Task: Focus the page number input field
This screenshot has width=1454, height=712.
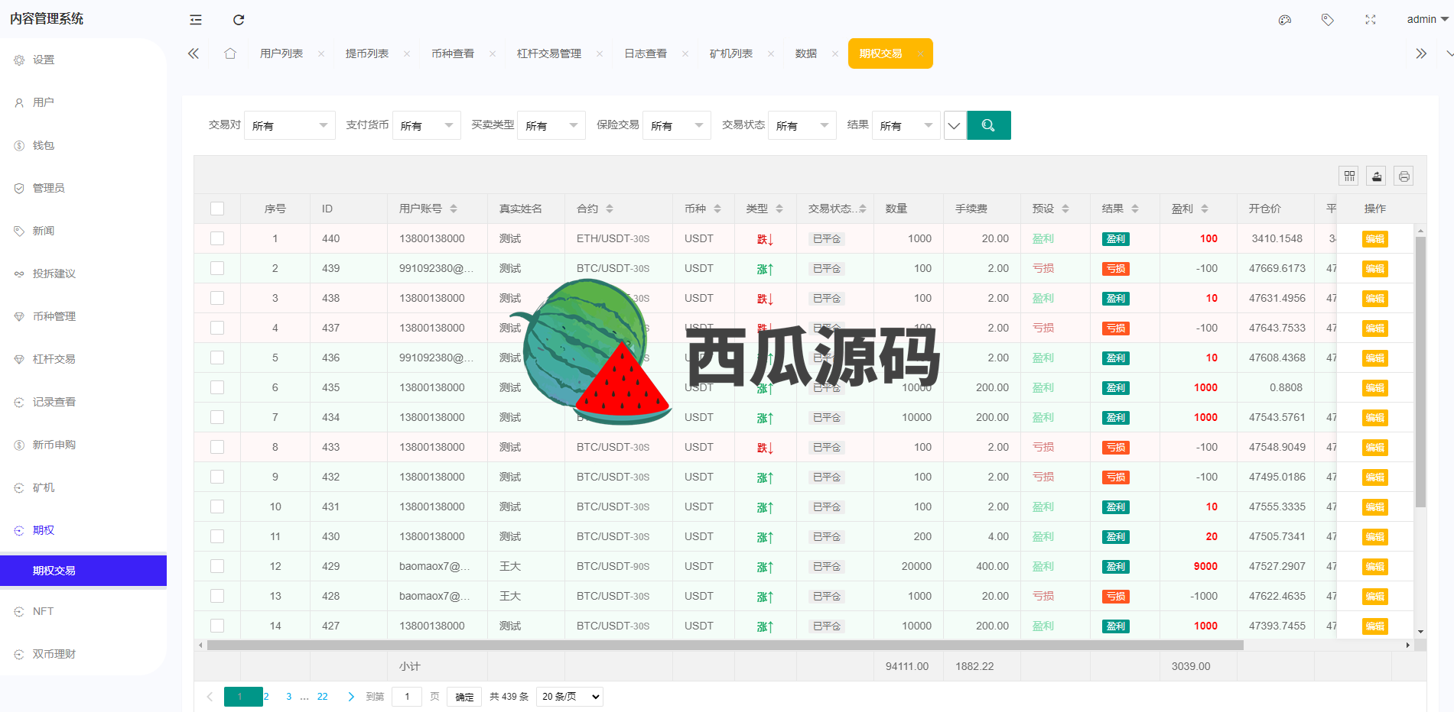Action: (407, 697)
